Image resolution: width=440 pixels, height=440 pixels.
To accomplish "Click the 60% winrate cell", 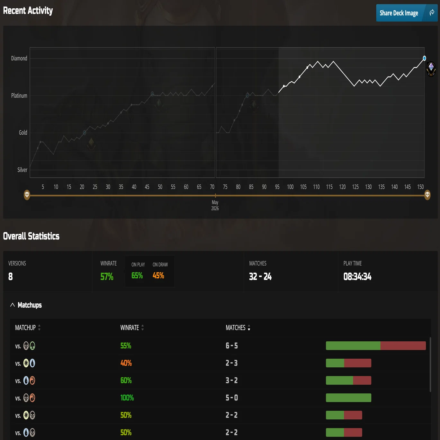I will pos(126,381).
